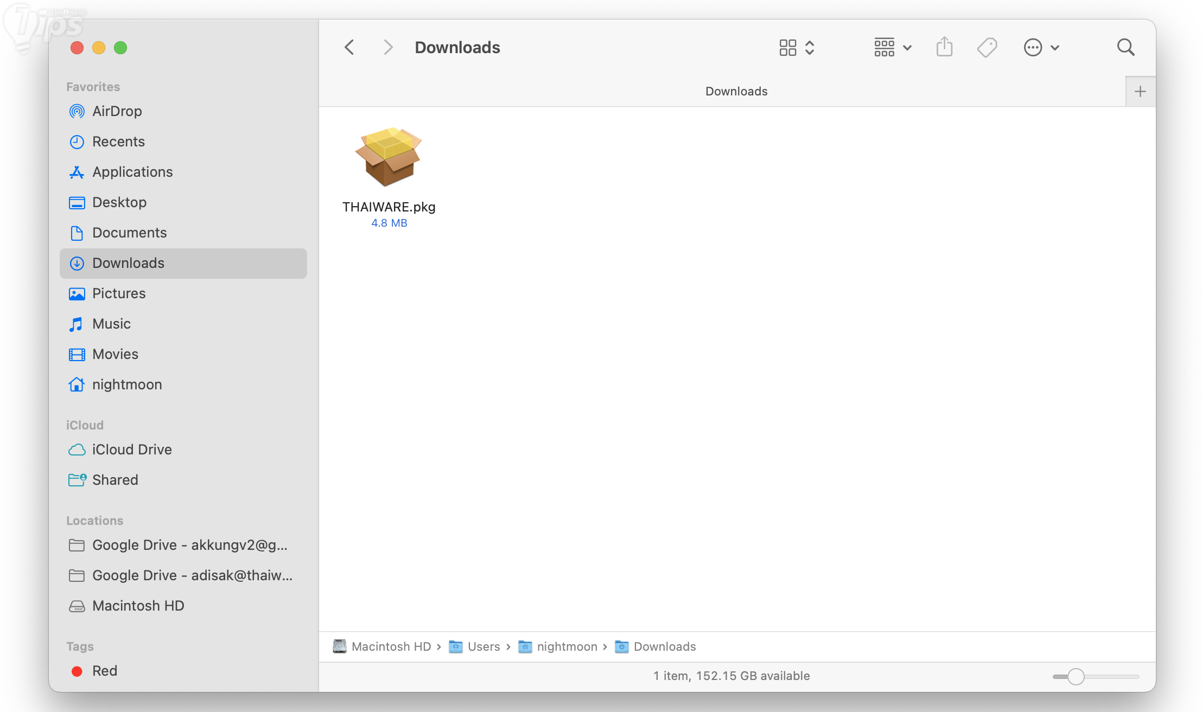Select the Red tag in sidebar
The height and width of the screenshot is (712, 1202).
tap(104, 671)
